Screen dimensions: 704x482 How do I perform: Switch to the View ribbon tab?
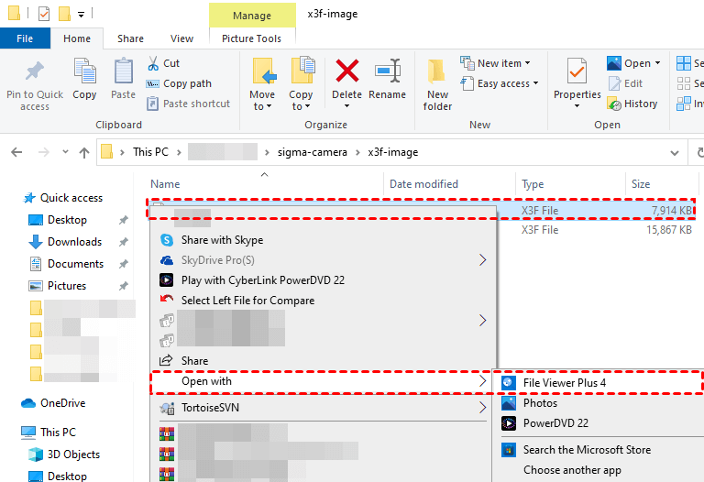coord(181,38)
